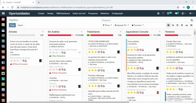Open graph view icon
196x103 pixels.
tap(186, 25)
